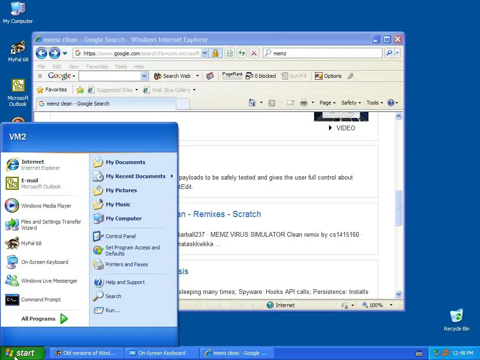Open the Help menu
480x360 pixels.
139,67
